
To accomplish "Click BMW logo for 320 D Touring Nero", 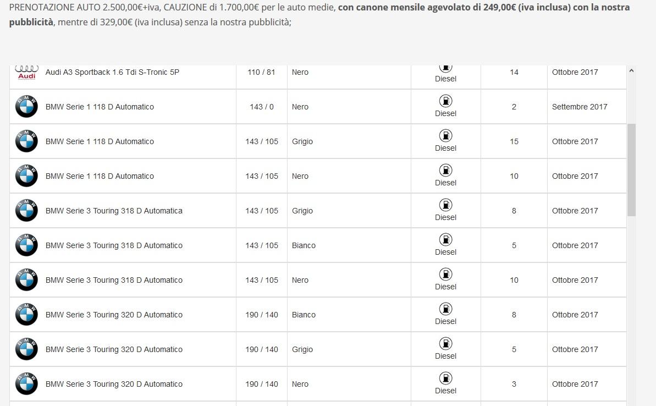I will click(x=26, y=384).
